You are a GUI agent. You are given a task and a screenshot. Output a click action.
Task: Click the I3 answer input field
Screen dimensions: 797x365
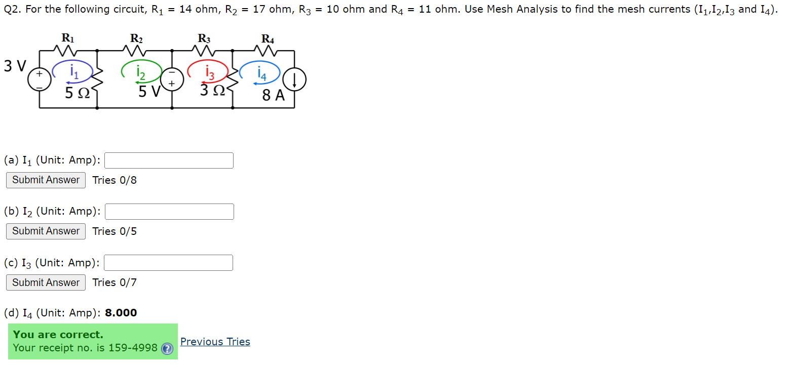click(x=168, y=262)
